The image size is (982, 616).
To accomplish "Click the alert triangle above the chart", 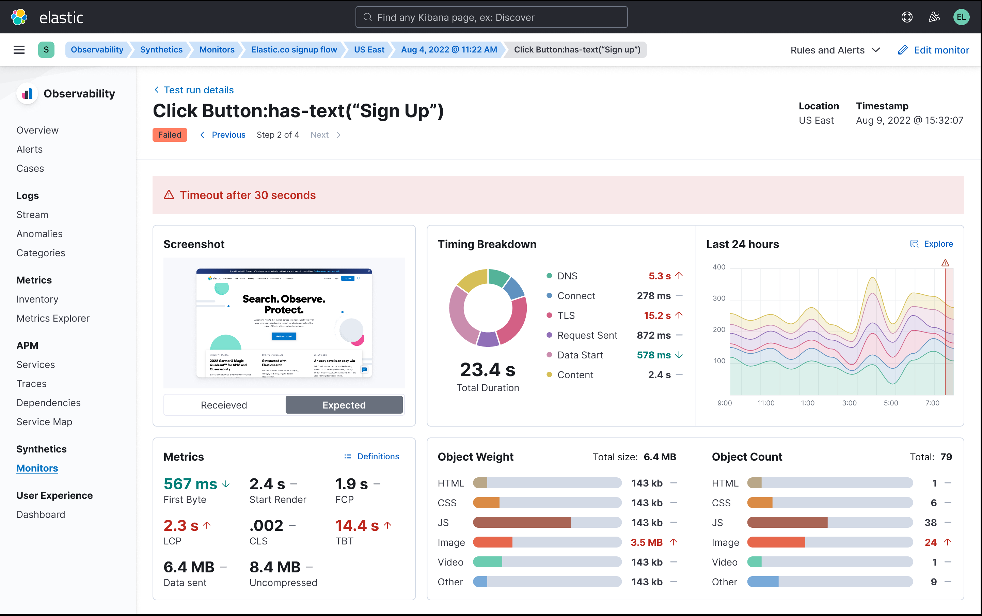I will tap(945, 263).
